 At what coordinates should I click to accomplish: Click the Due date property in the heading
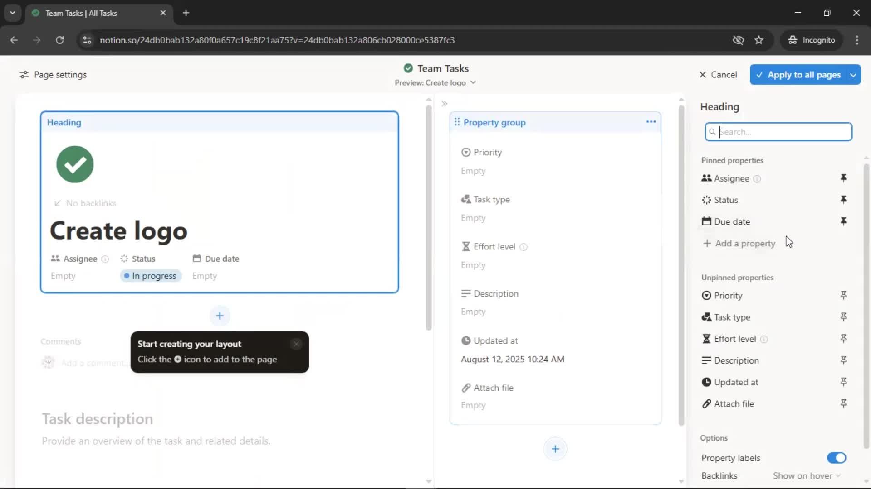tap(215, 259)
